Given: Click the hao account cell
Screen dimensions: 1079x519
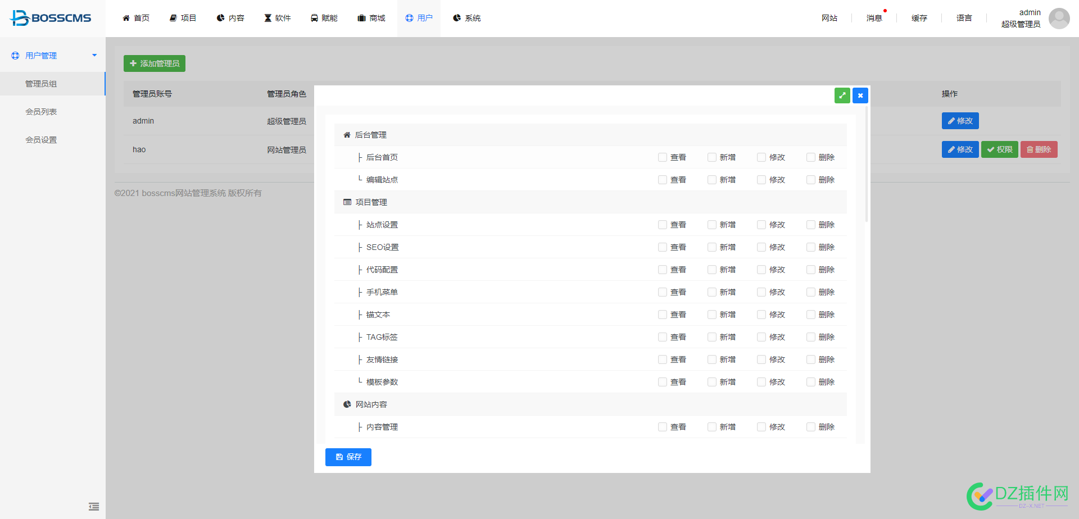Looking at the screenshot, I should pyautogui.click(x=139, y=149).
